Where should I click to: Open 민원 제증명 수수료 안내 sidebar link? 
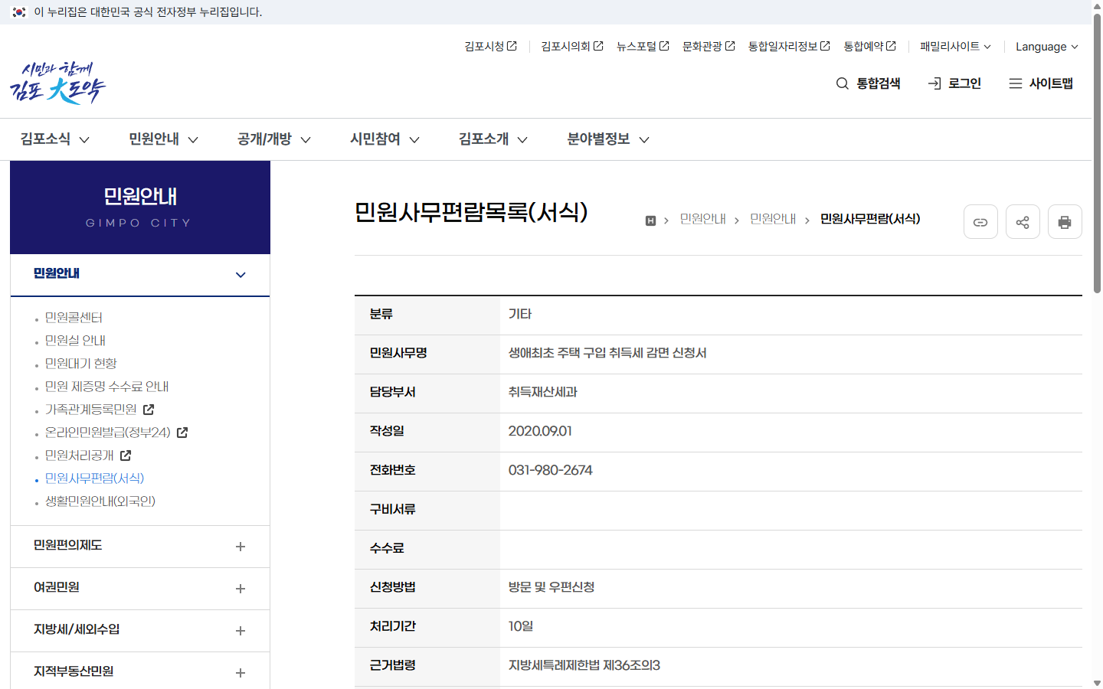tap(106, 387)
